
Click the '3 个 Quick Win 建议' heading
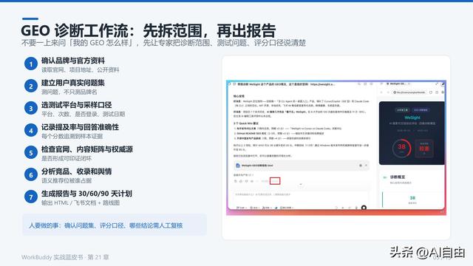coord(246,123)
